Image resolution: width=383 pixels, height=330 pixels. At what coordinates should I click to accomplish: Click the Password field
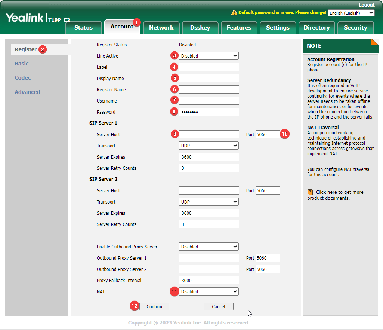click(x=209, y=112)
